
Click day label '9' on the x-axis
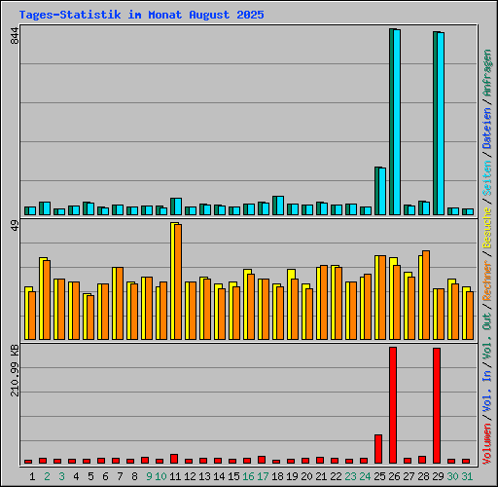149,476
